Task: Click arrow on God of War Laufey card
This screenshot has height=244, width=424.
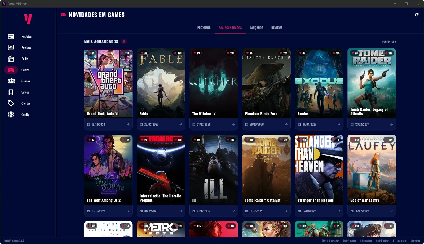Action: (x=391, y=211)
